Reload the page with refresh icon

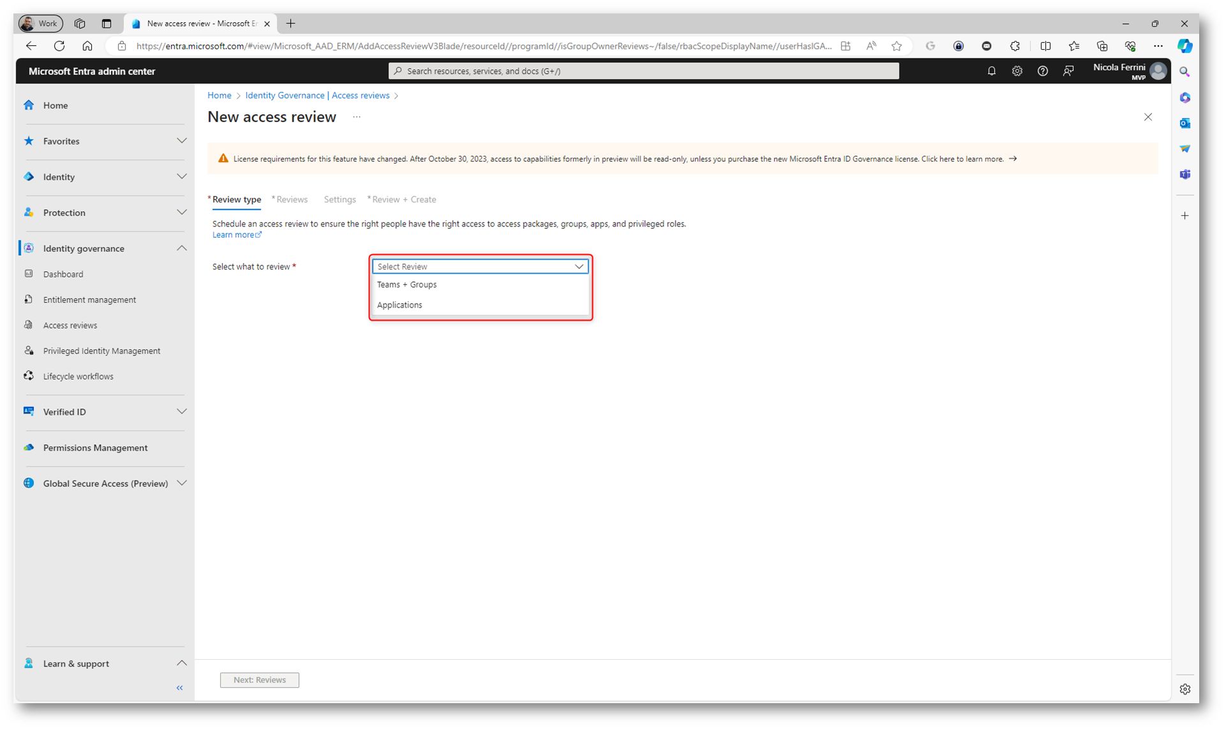(59, 46)
